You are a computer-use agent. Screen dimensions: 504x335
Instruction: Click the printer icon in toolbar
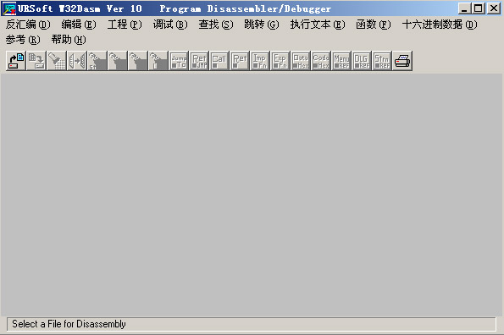pos(402,61)
